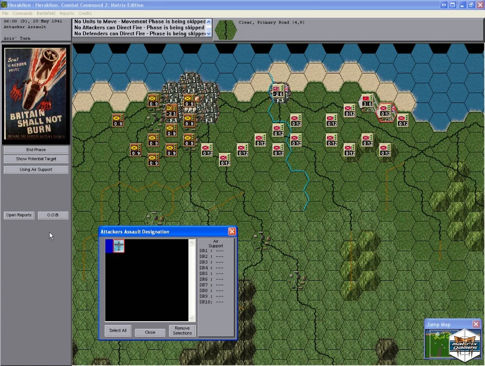485x366 pixels.
Task: Click Select All in assault dialog
Action: (118, 330)
